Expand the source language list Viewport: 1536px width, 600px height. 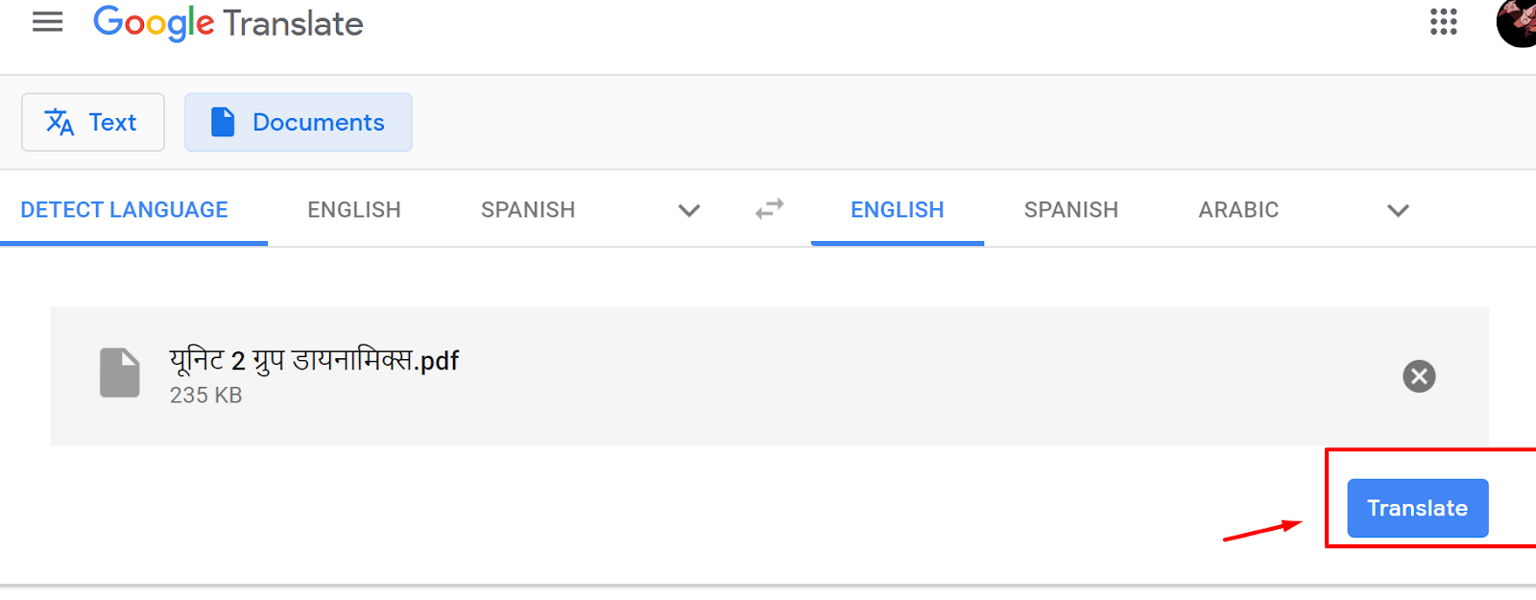pyautogui.click(x=688, y=210)
